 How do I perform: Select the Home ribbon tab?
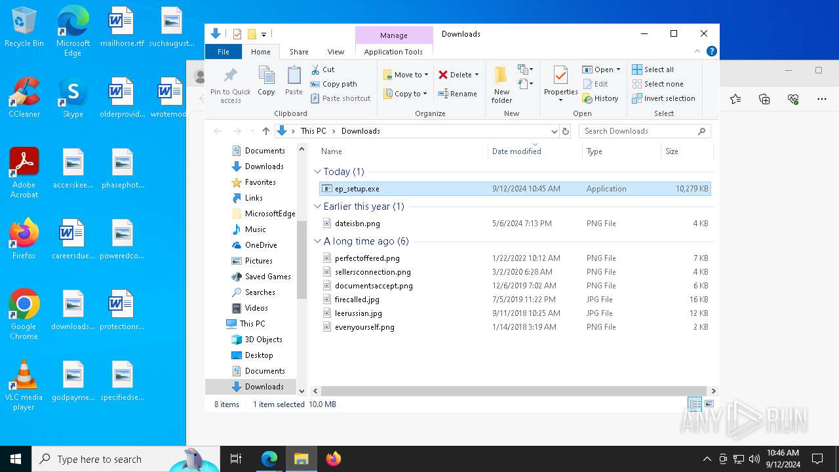(x=260, y=52)
